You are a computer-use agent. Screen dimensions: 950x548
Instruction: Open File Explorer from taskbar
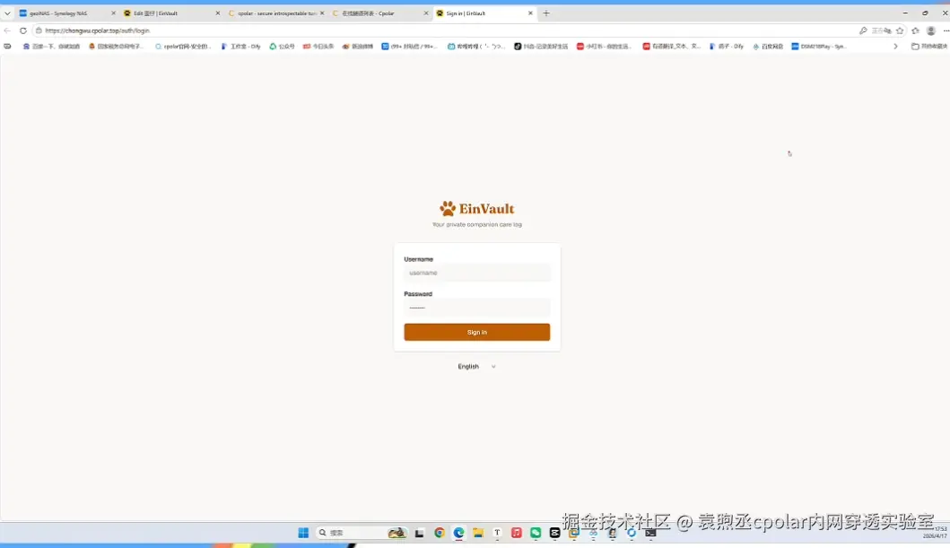click(x=478, y=533)
